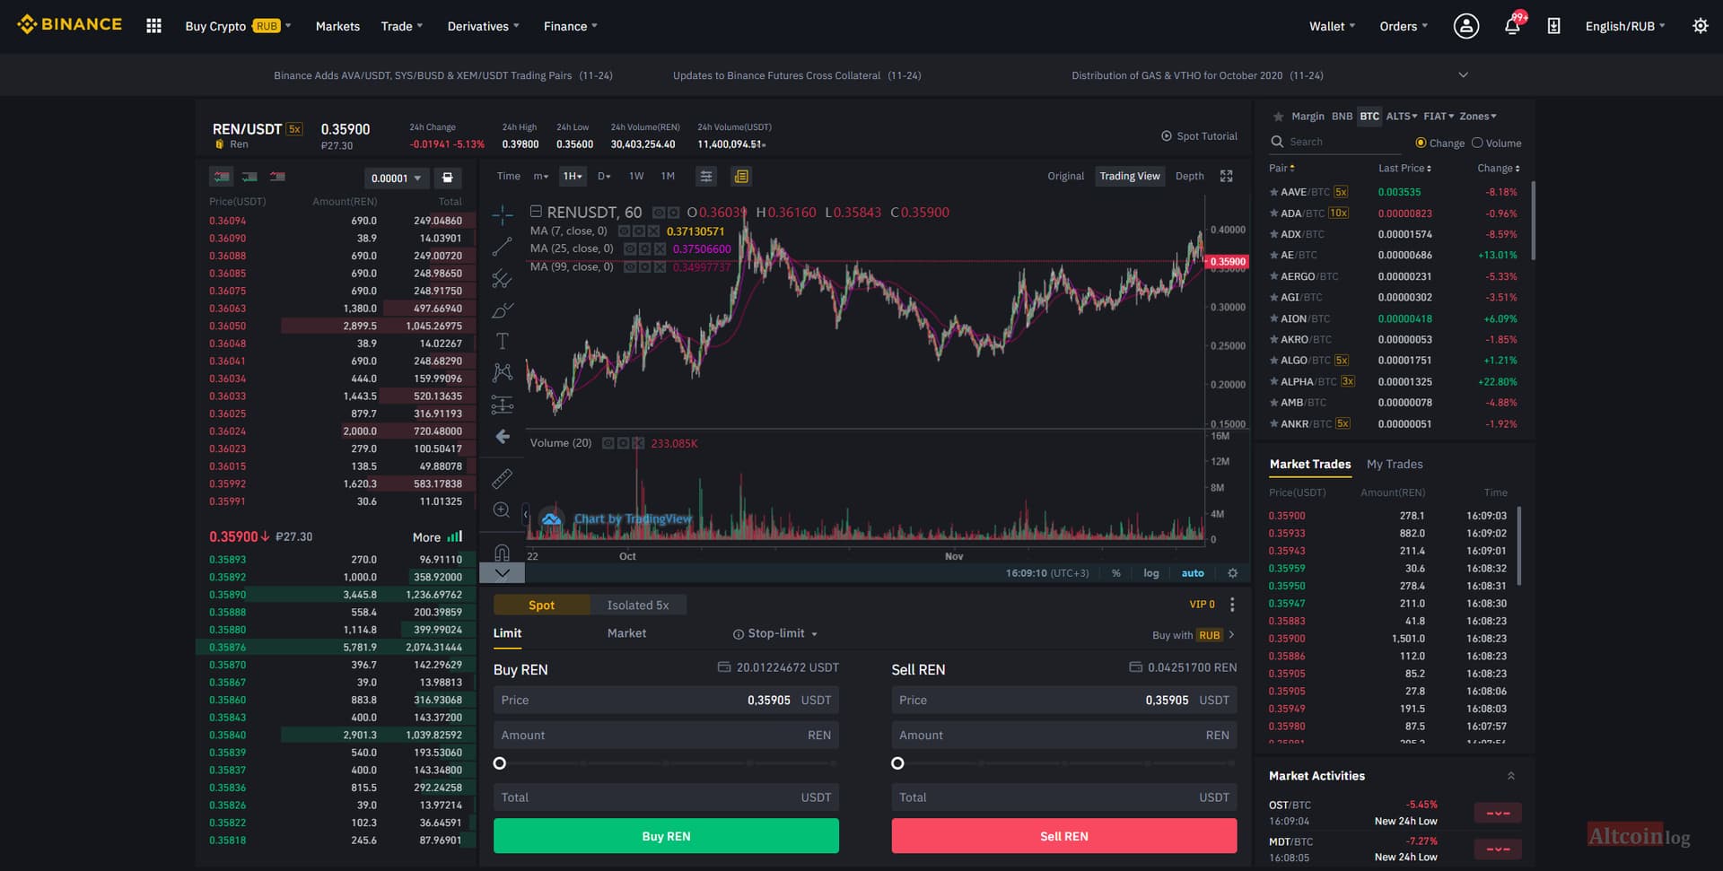Open the settings gear in top bar

pos(1700,26)
